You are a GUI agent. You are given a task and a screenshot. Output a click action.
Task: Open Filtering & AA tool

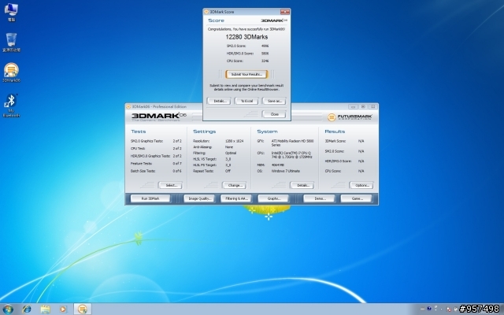236,198
